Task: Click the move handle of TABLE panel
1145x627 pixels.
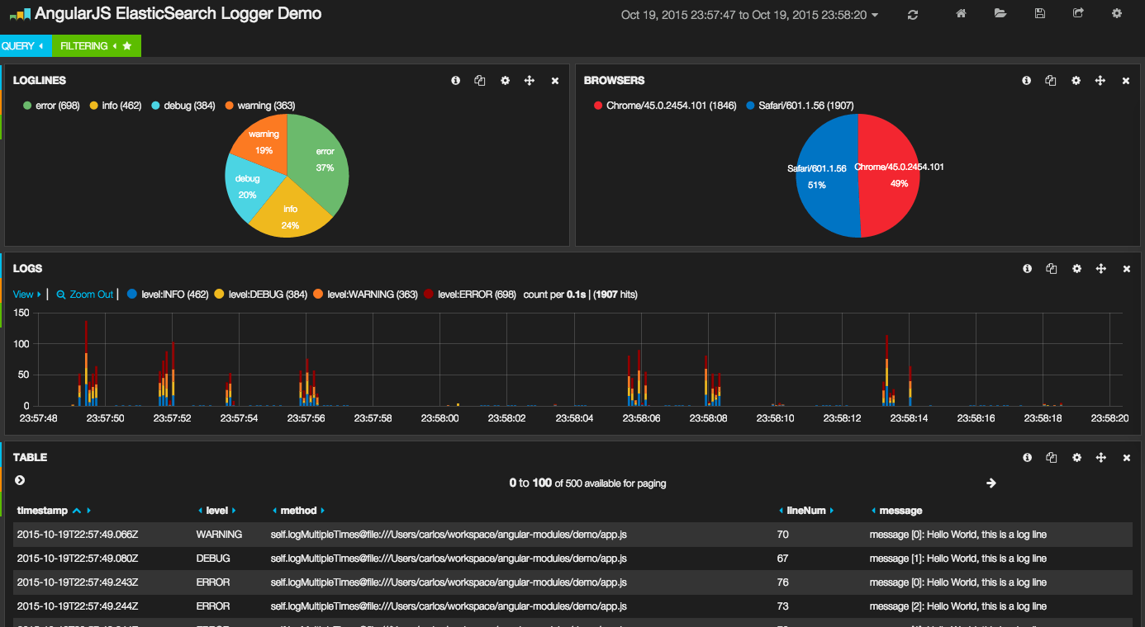Action: [1101, 458]
